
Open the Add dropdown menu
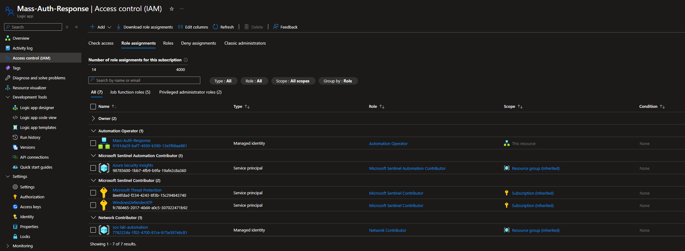[101, 27]
